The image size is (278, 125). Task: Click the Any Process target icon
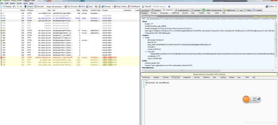tap(66, 7)
